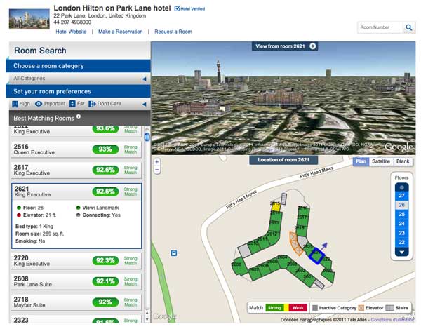Collapse the room preferences row arrow
The height and width of the screenshot is (329, 421).
144,104
